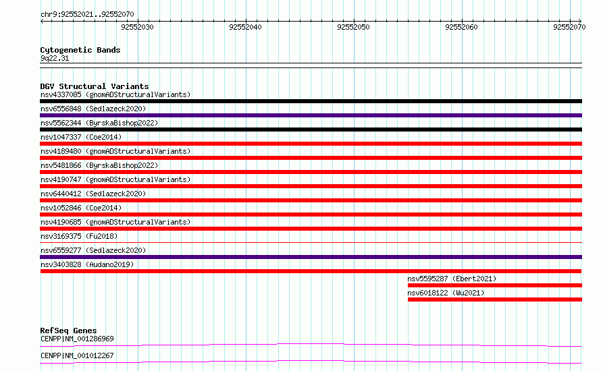Screen dimensions: 601x371
Task: Click ruler position 92552060
Action: coord(461,27)
